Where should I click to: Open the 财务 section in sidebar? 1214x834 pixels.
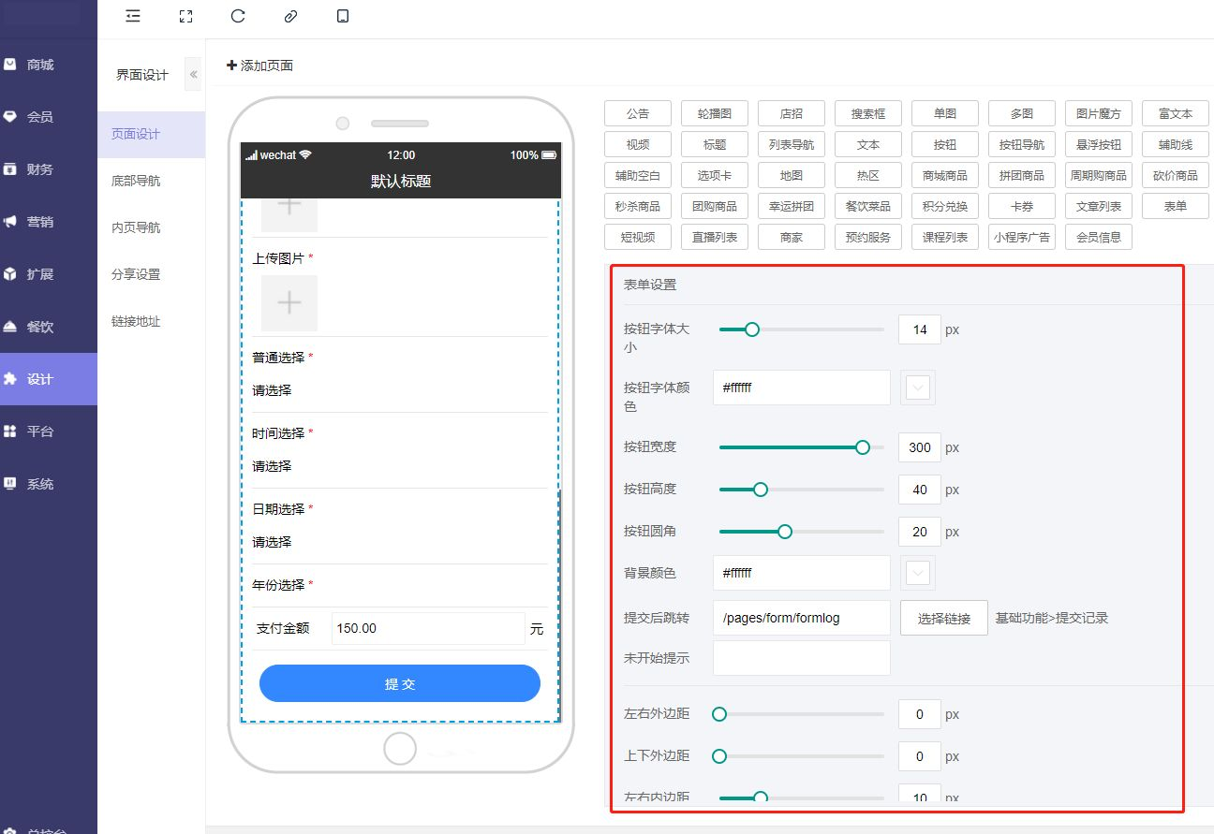(x=40, y=169)
